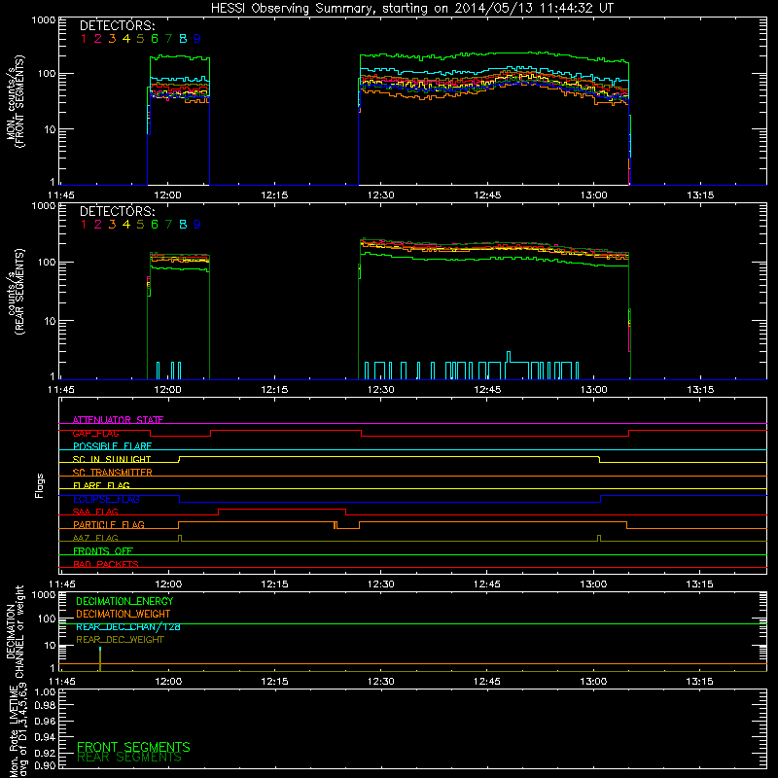Image resolution: width=778 pixels, height=778 pixels.
Task: Click the FLARE_FLAG label
Action: click(101, 485)
